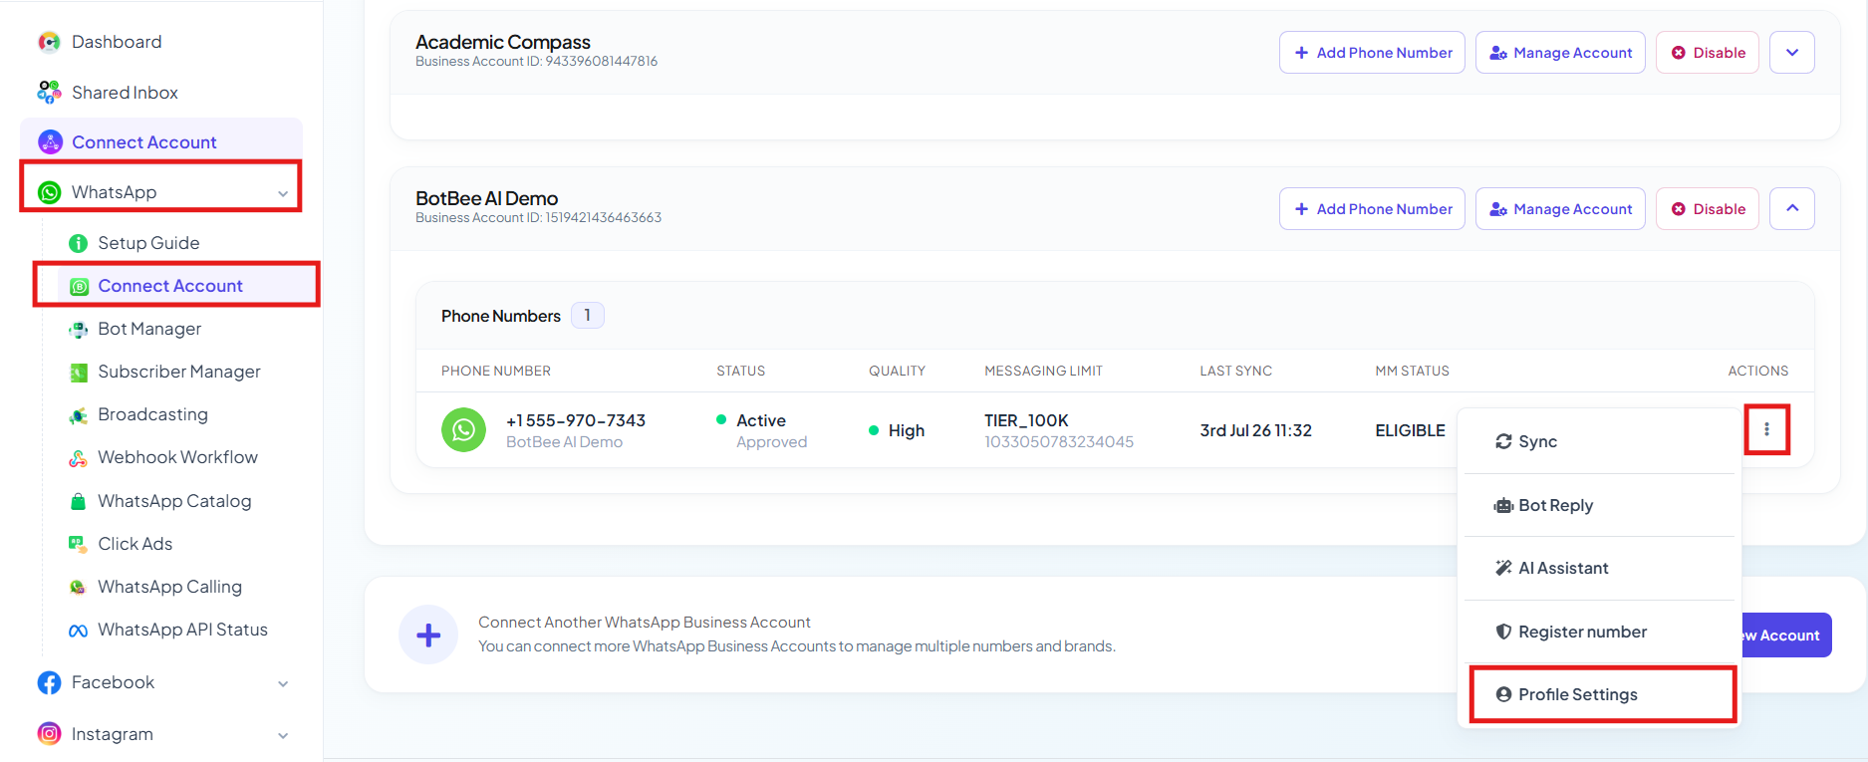Click the Shared Inbox icon

click(x=49, y=93)
